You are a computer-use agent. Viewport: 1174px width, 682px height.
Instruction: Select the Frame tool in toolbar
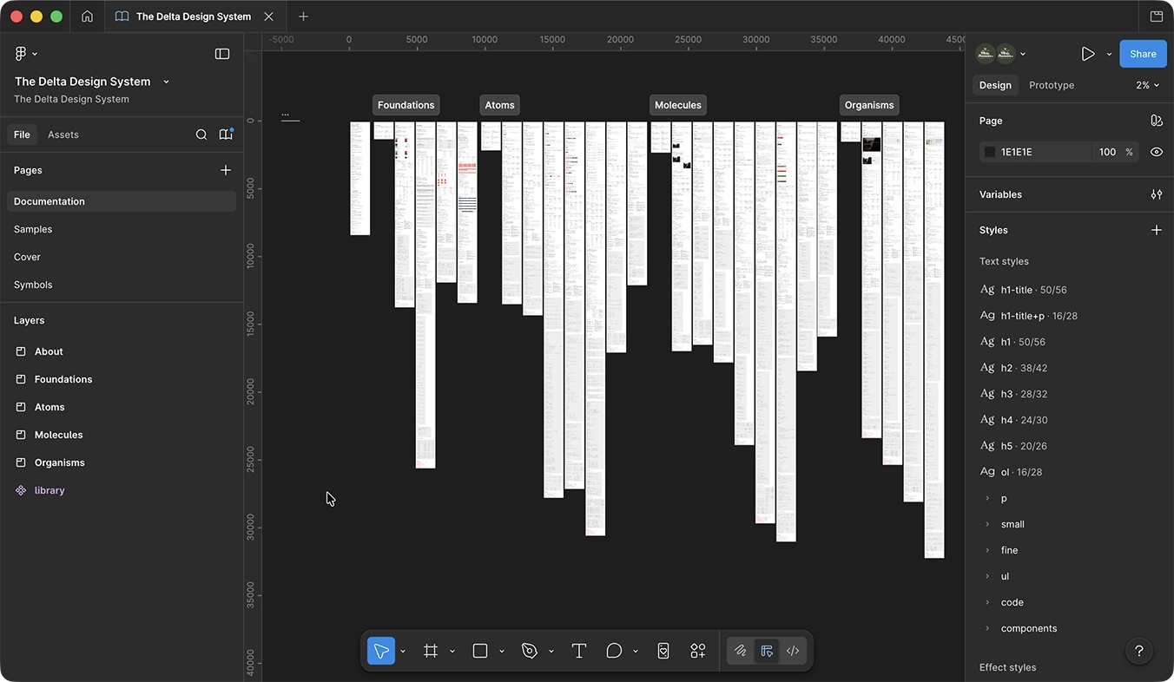tap(430, 651)
